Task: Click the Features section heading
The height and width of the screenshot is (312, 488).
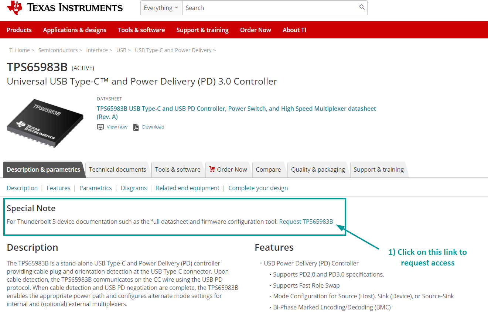Action: point(274,247)
